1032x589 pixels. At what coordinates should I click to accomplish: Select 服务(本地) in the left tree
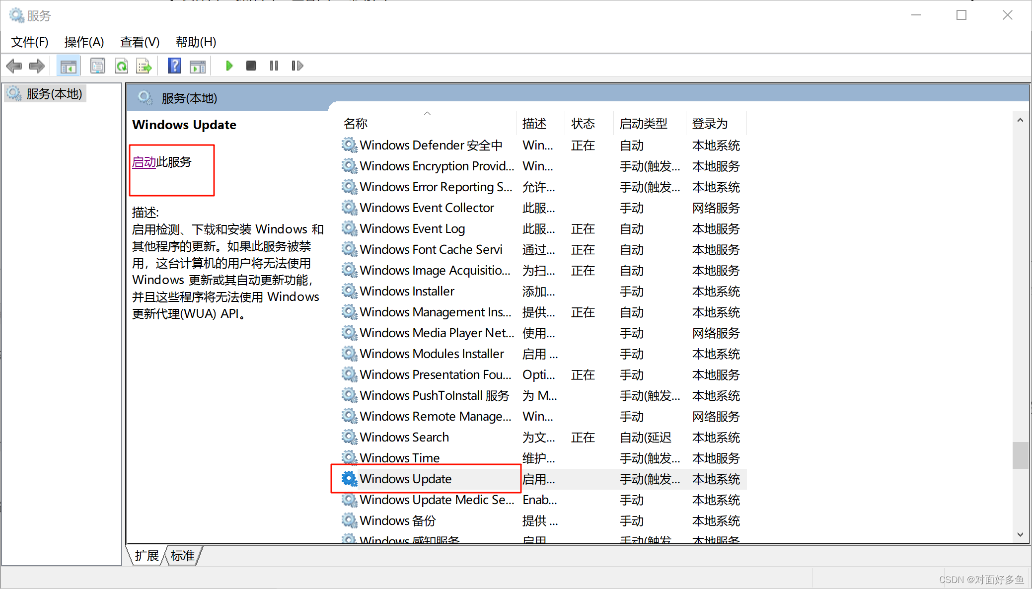(54, 94)
